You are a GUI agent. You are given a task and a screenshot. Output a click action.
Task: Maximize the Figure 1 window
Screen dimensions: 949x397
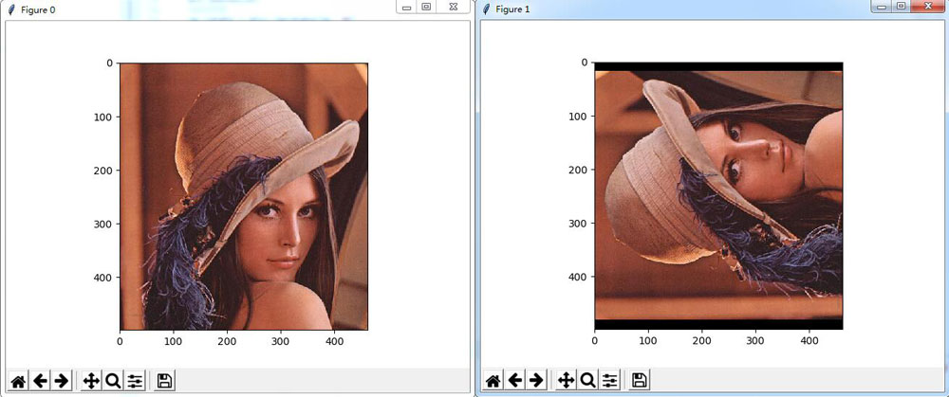[x=902, y=7]
